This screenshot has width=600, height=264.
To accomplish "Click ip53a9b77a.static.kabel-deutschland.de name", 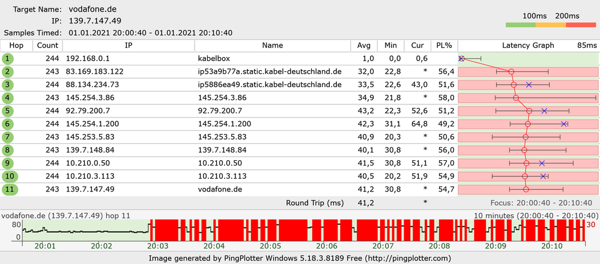I will 270,72.
